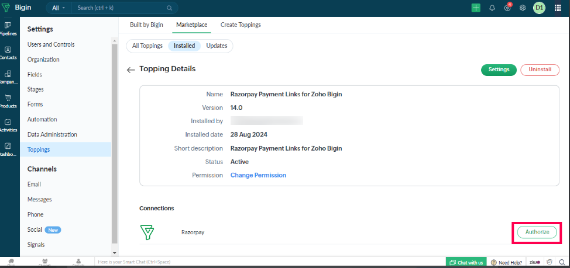Click the Active status value
Image resolution: width=570 pixels, height=268 pixels.
click(x=239, y=162)
